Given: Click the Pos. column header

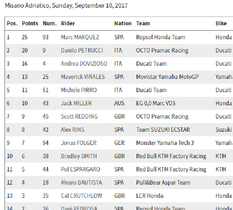Looking at the screenshot, I should pyautogui.click(x=12, y=23).
